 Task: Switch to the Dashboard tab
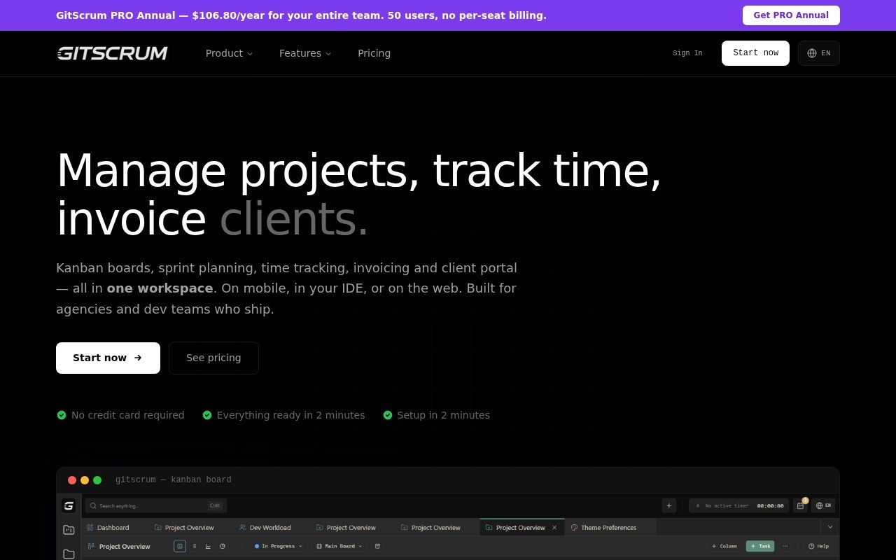[x=108, y=528]
